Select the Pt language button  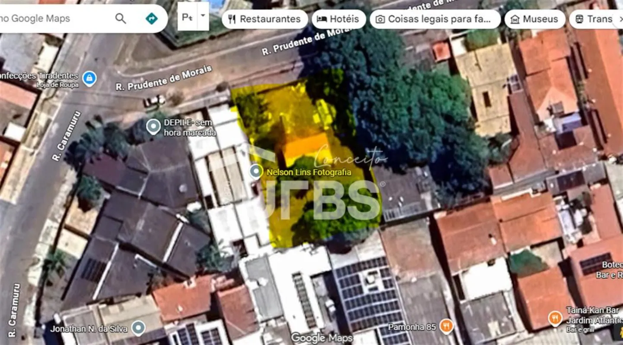pos(188,17)
